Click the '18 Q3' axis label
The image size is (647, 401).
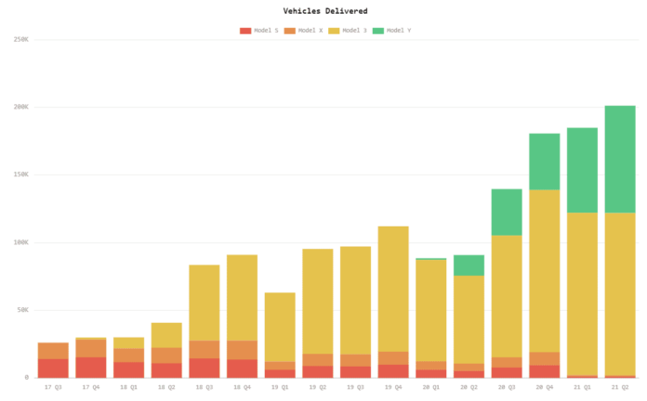[205, 387]
